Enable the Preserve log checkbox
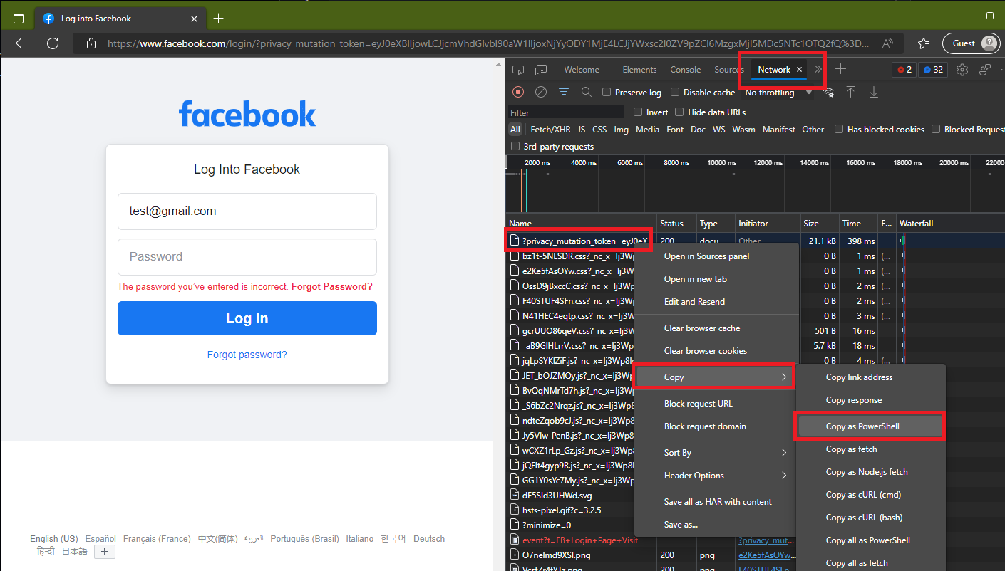 coord(607,93)
